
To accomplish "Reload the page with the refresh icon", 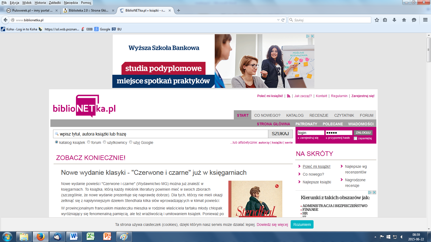I will (x=283, y=20).
